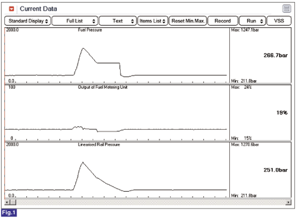297x218 pixels.
Task: Click the Reset Min.Max. button
Action: pos(188,21)
